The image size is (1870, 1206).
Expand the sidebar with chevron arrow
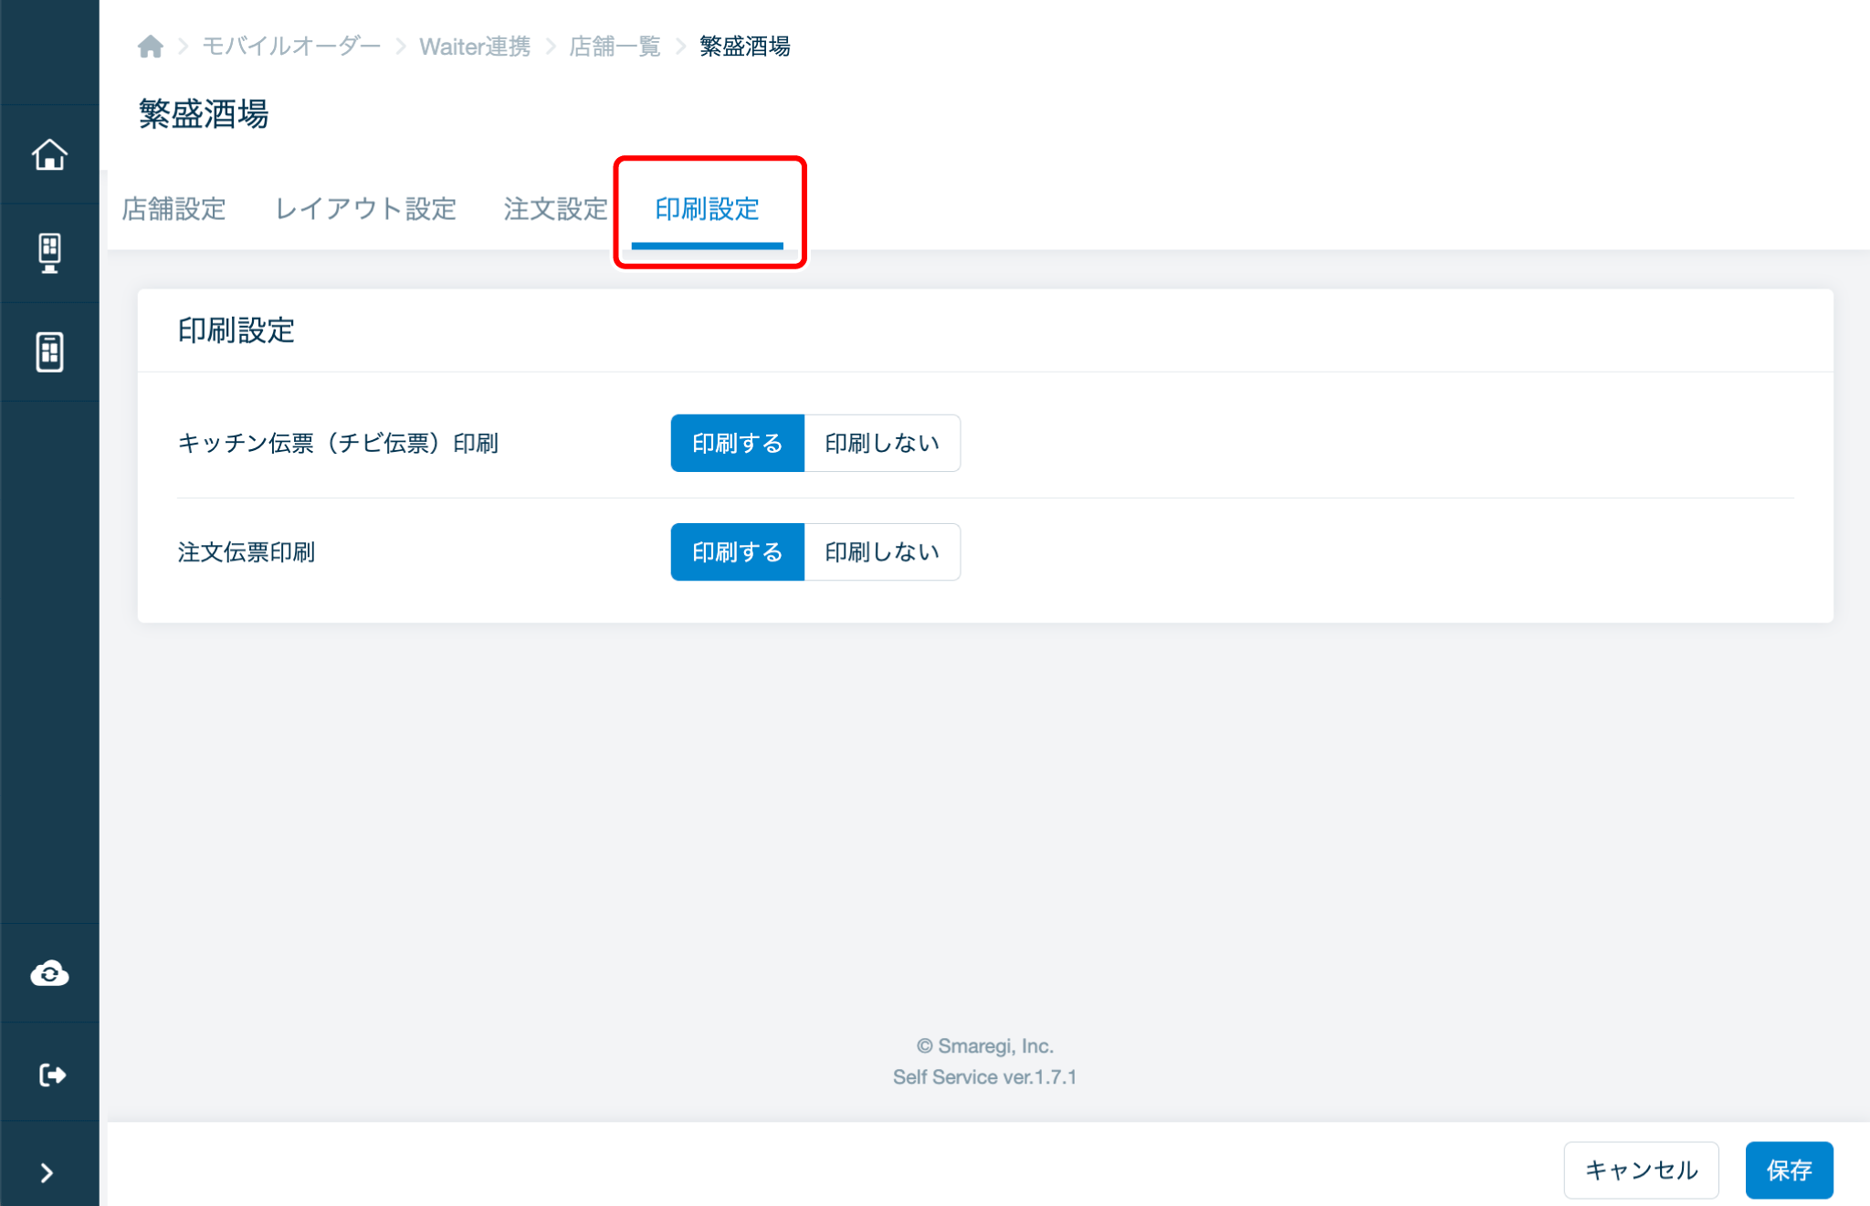point(47,1172)
